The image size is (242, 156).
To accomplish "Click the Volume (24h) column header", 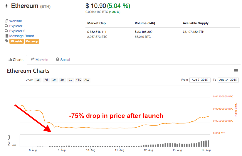I will (x=145, y=23).
